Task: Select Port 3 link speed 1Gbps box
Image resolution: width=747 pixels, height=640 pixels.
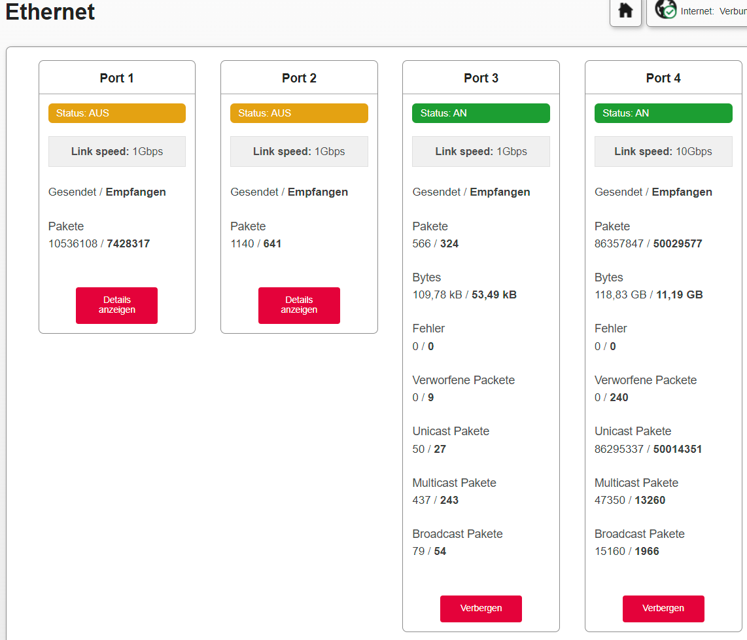Action: 481,151
